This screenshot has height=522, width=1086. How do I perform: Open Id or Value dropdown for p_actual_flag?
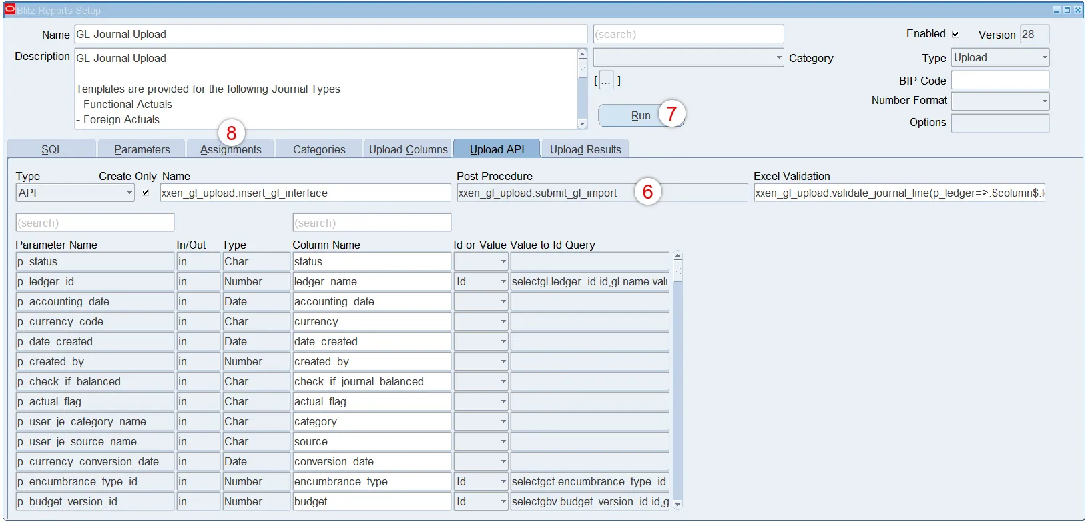coord(503,402)
